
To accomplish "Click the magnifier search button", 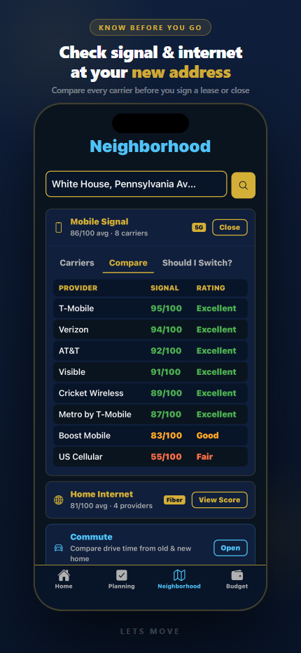I will [243, 185].
